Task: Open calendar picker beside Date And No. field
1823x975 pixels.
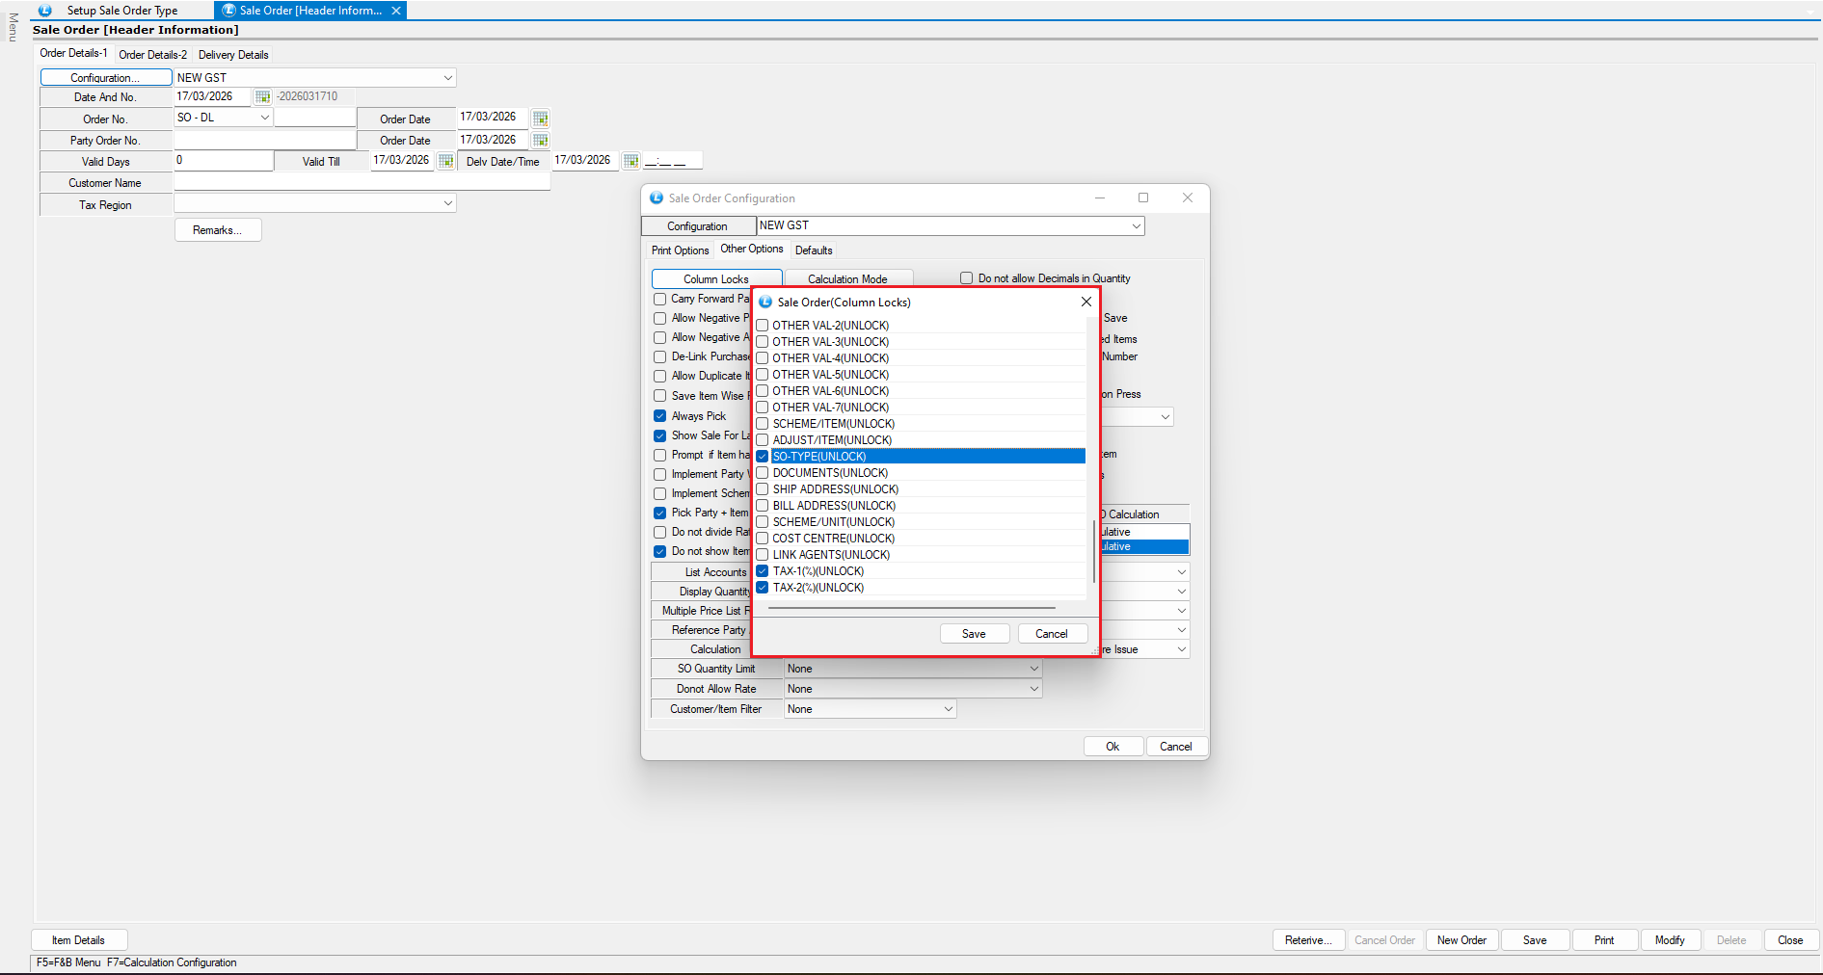Action: 262,97
